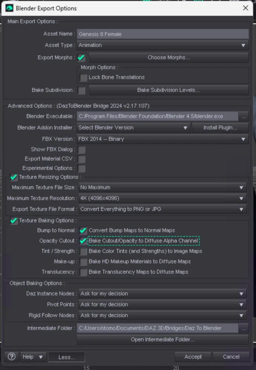
Task: Browse for the Blender Executable path via ellipsis button
Action: [244, 116]
